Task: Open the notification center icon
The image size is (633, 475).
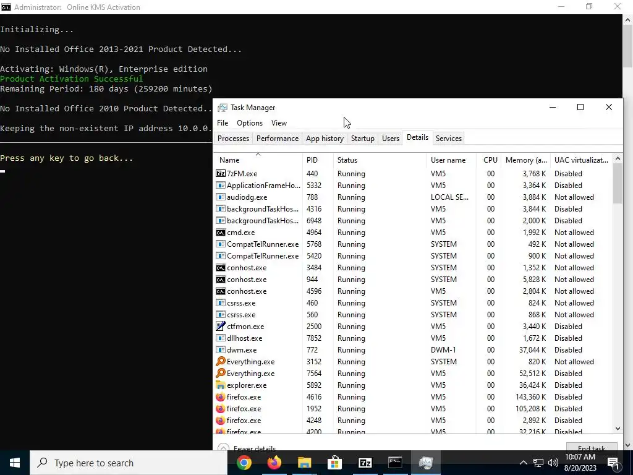Action: tap(613, 463)
